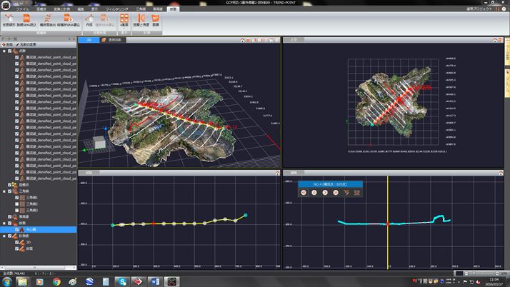510x287 pixels.
Task: Collapse the 計測線 tree node
Action: [4, 236]
